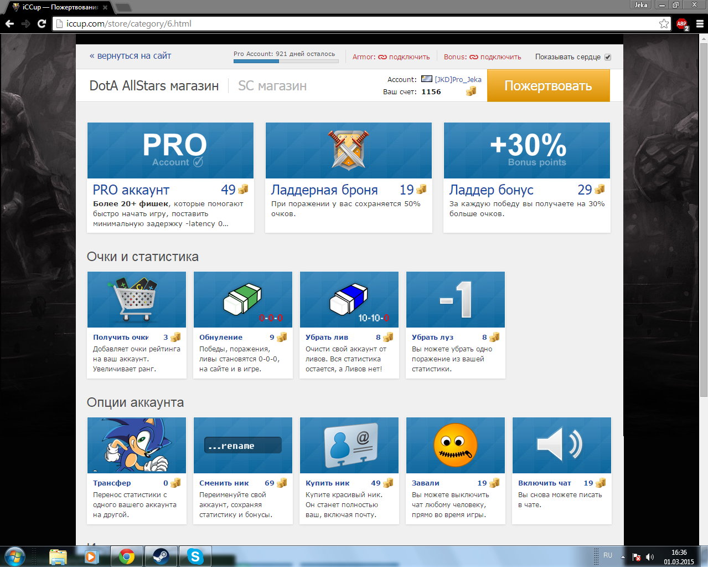The width and height of the screenshot is (708, 567).
Task: Click the -1 remove loss icon
Action: tap(456, 299)
